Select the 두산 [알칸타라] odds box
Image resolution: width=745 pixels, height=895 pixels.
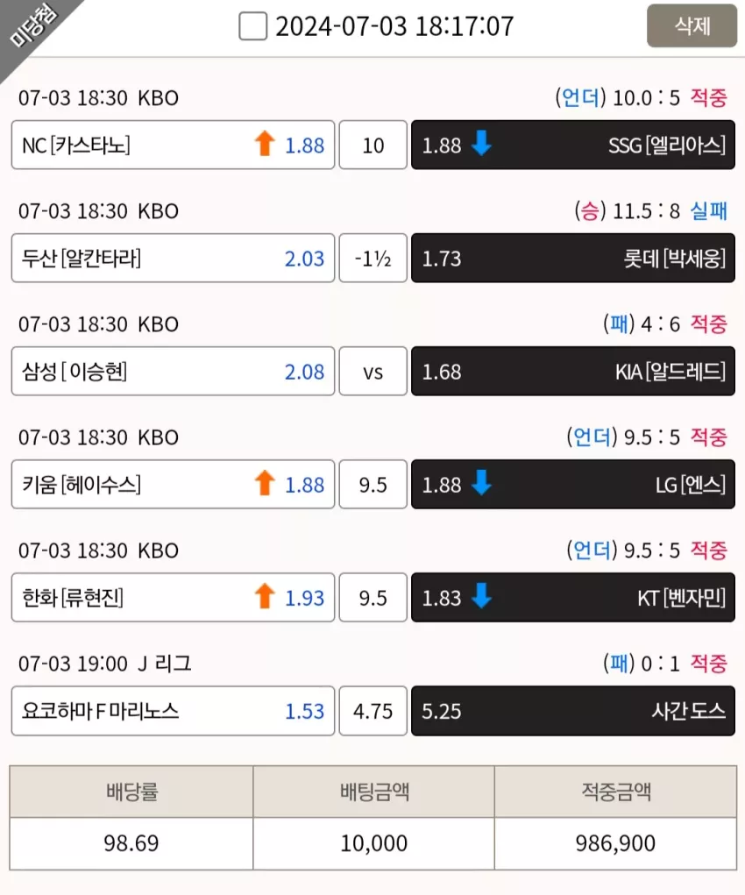[173, 258]
